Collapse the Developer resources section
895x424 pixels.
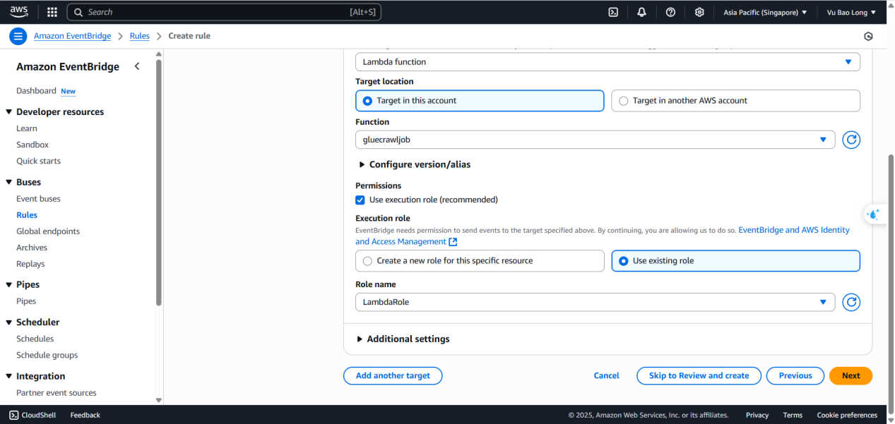click(x=9, y=112)
